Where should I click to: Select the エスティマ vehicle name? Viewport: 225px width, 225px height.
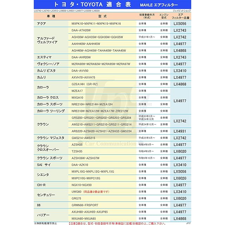click(x=44, y=57)
